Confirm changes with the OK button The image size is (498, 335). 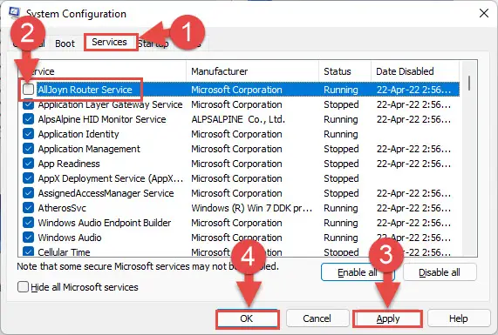point(247,318)
